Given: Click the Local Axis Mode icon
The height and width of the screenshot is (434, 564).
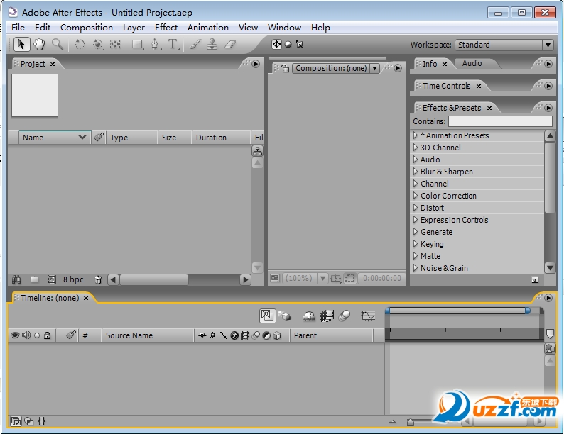Looking at the screenshot, I should [276, 44].
